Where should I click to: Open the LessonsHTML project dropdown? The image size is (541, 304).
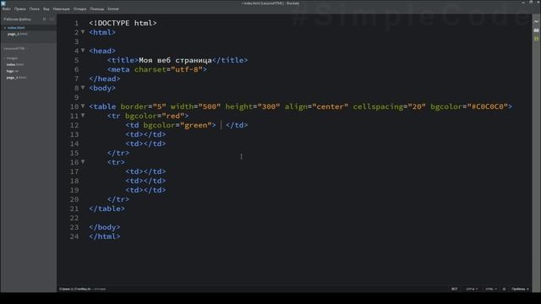(x=16, y=49)
